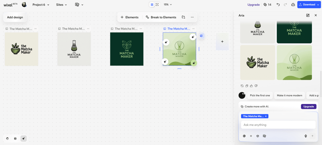Switch to grid overview mode
Screen dimensions: 322x145
point(152,5)
